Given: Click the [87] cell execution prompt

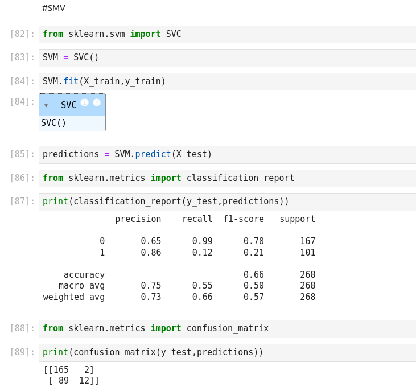Looking at the screenshot, I should point(22,201).
